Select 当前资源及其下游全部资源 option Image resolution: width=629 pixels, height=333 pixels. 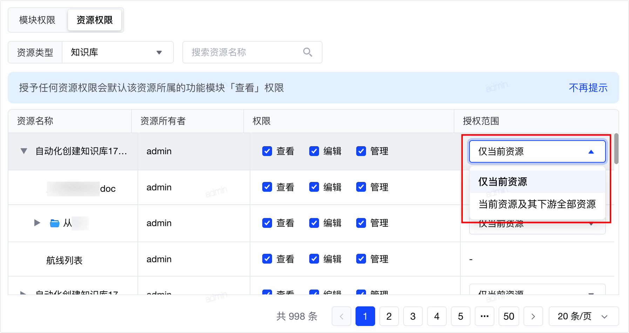pyautogui.click(x=537, y=204)
